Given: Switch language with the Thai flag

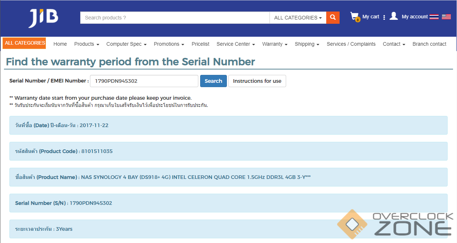Looking at the screenshot, I should point(434,17).
